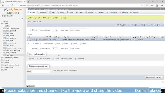Expand the information_schema database node
Image resolution: width=165 pixels, height=93 pixels.
(2, 58)
